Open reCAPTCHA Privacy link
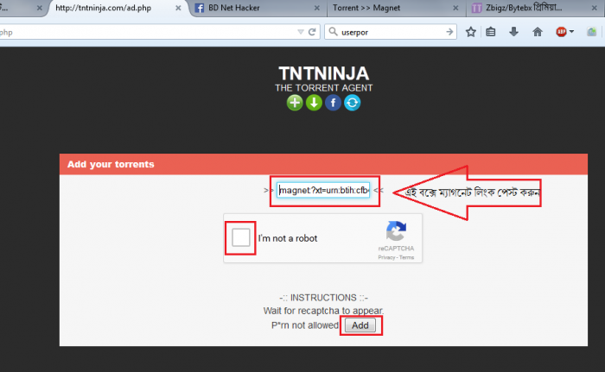The image size is (605, 372). click(386, 257)
